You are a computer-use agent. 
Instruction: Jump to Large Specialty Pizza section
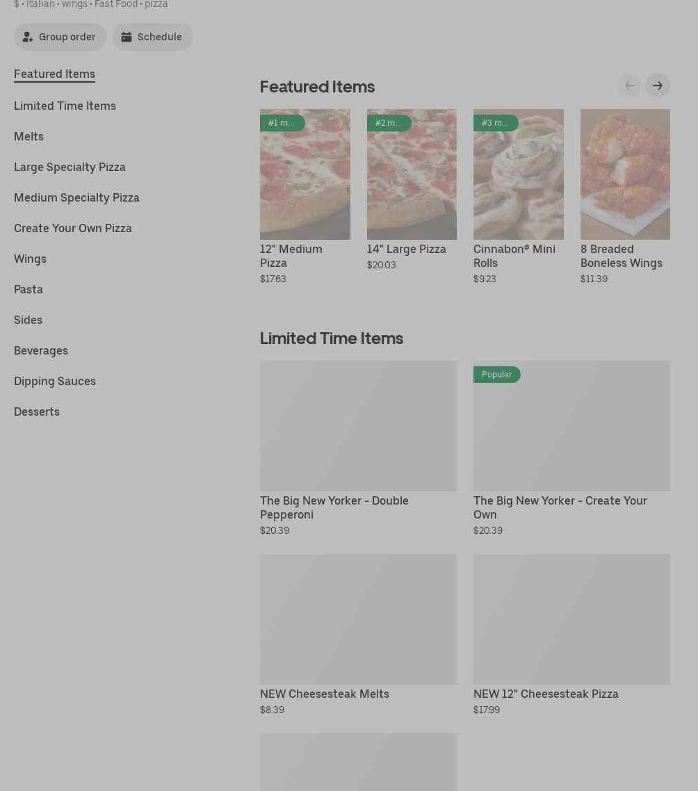pos(70,167)
